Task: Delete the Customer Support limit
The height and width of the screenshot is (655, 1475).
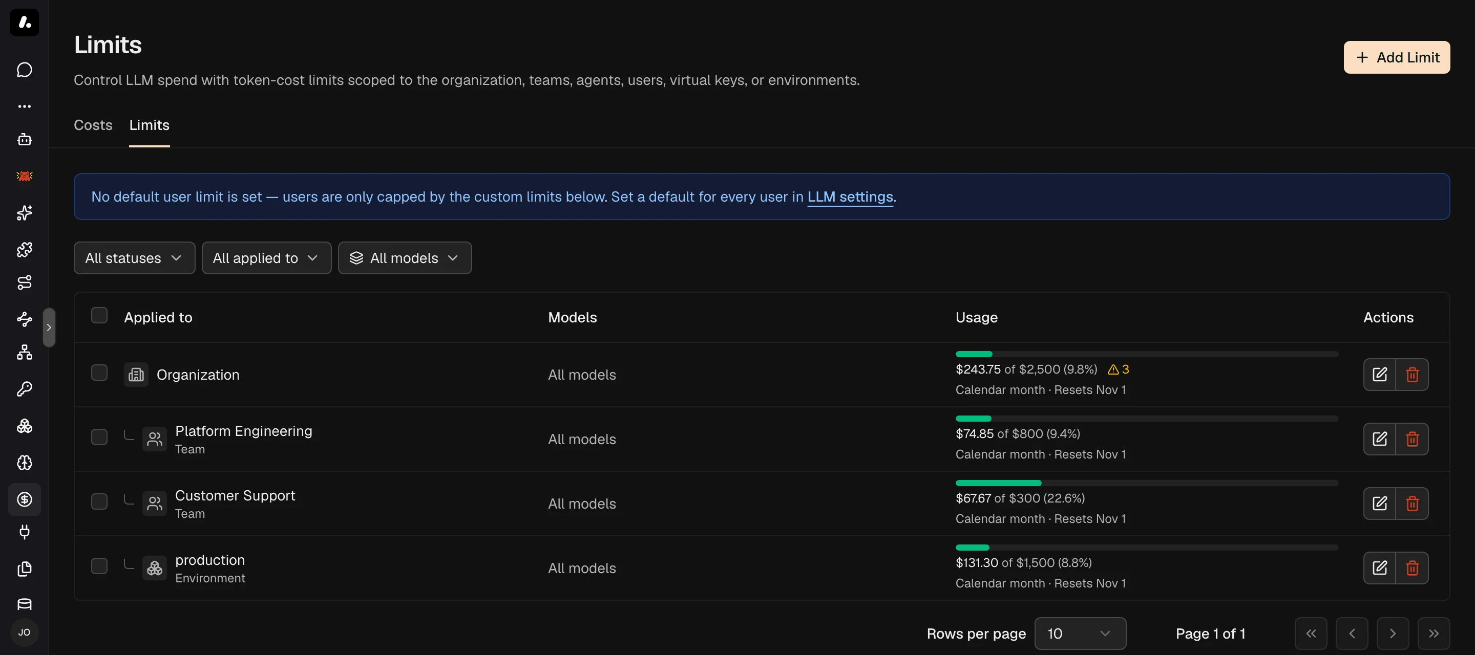Action: point(1412,504)
